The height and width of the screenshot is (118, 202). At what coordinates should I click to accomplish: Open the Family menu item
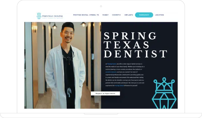click(106, 15)
